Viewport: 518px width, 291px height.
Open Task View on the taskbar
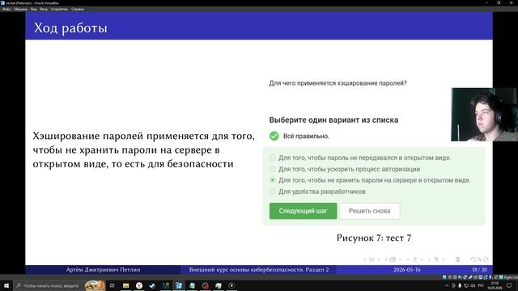point(113,285)
